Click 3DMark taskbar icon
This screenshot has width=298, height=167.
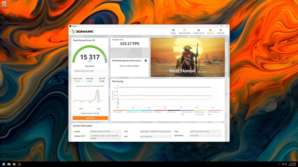pos(19,164)
